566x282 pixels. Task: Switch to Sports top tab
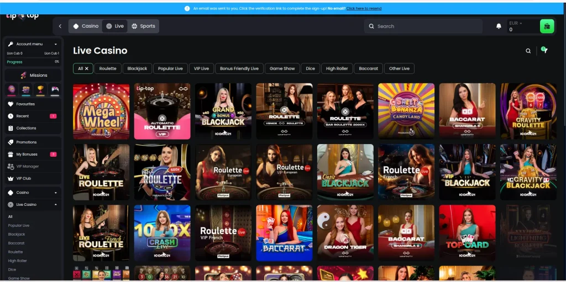143,26
